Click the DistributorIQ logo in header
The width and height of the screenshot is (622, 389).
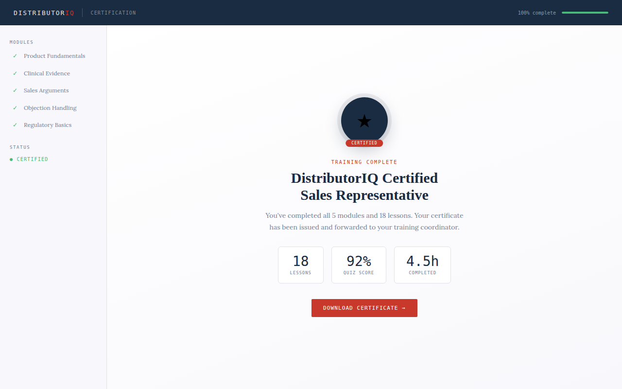[x=44, y=13]
